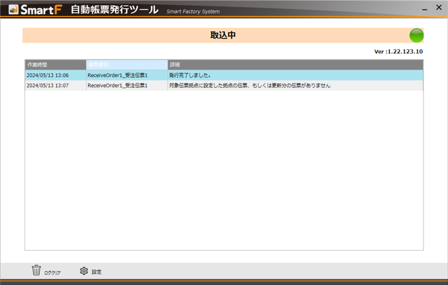Select the 対象伝票拠点 error detail message
Viewport: 448px width, 285px height.
point(250,85)
